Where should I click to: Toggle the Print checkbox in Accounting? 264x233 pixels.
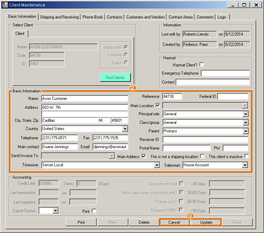pos(94,211)
